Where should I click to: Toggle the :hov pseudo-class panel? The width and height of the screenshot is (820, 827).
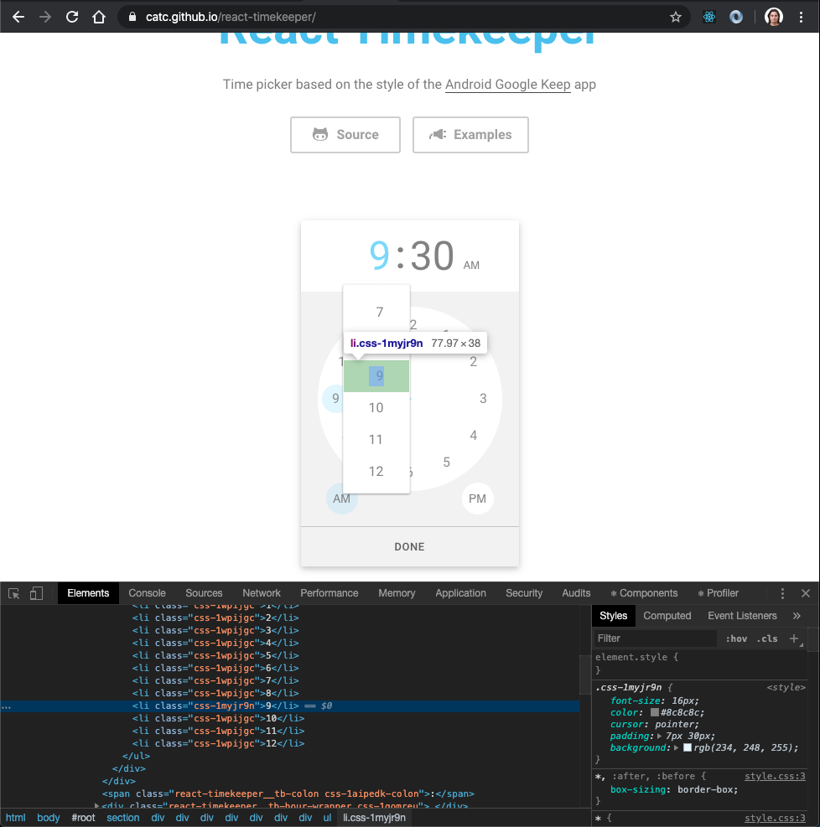(736, 638)
